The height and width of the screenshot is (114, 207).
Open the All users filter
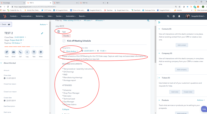[x=88, y=20]
